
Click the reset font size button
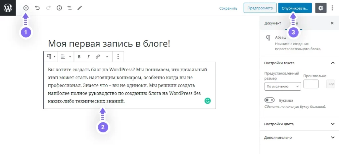click(330, 84)
